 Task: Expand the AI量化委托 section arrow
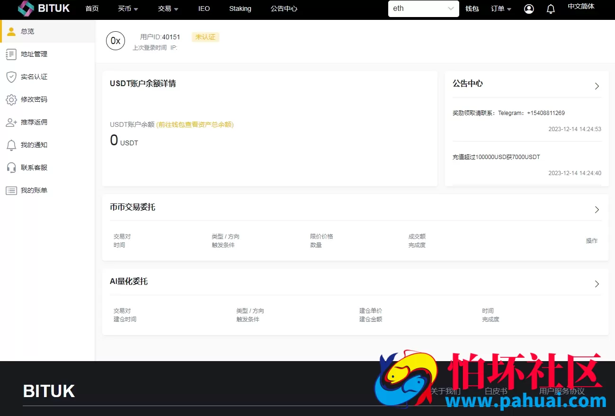(x=597, y=284)
